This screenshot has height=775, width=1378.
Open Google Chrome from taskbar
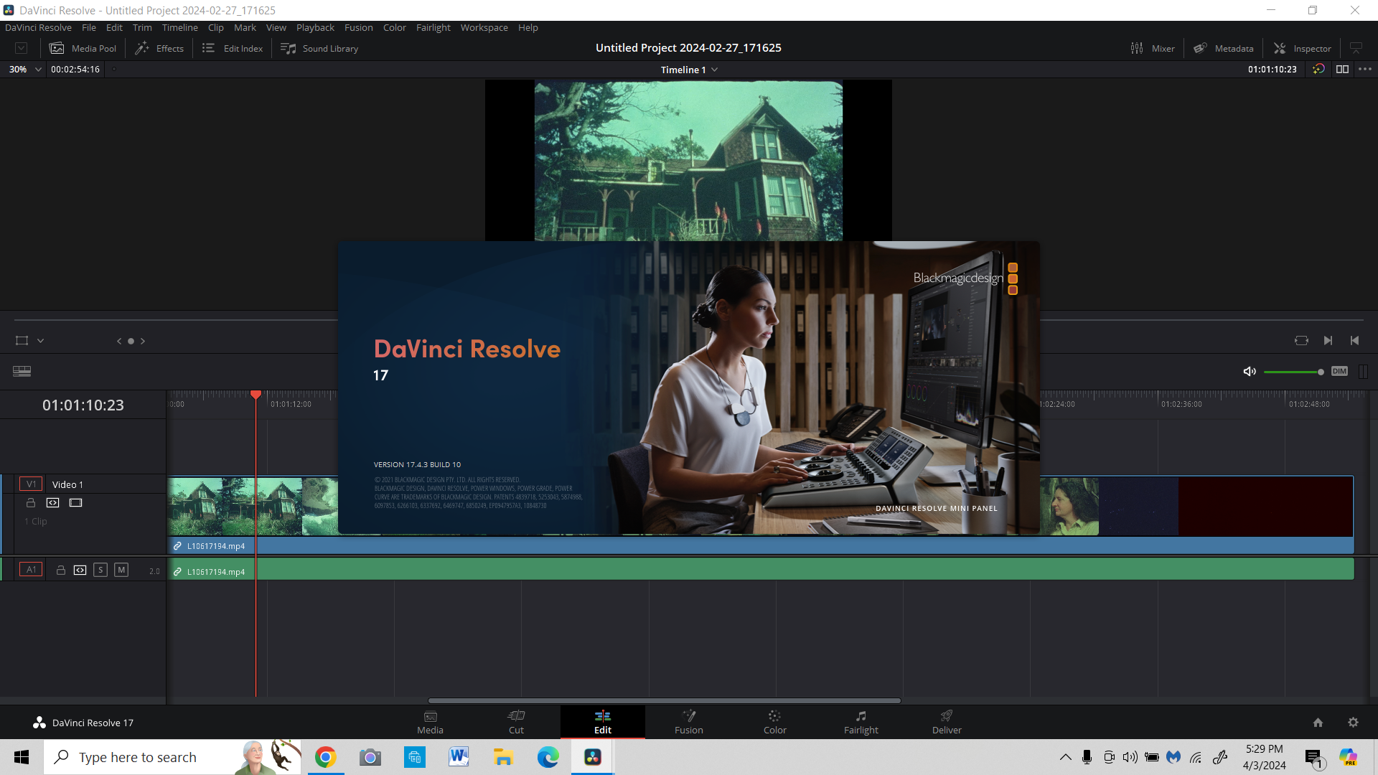coord(325,757)
